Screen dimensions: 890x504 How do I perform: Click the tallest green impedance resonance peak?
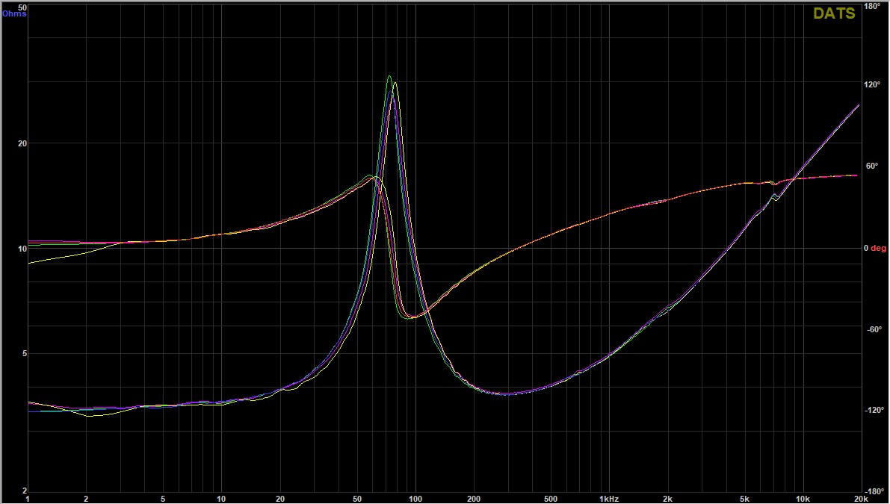pyautogui.click(x=389, y=76)
